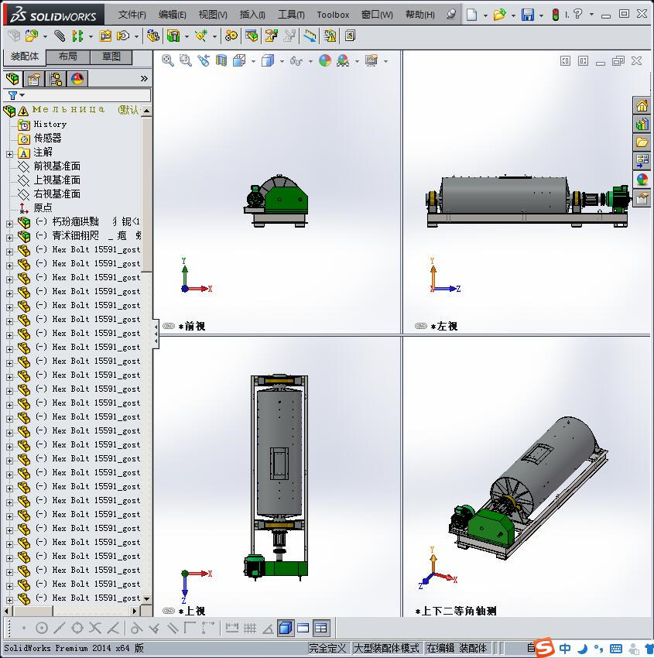This screenshot has height=658, width=654.
Task: Switch to the 布局 tab
Action: (67, 57)
